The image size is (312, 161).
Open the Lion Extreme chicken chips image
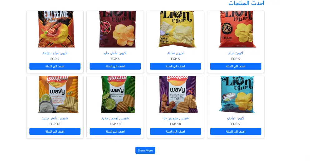[x=56, y=29]
